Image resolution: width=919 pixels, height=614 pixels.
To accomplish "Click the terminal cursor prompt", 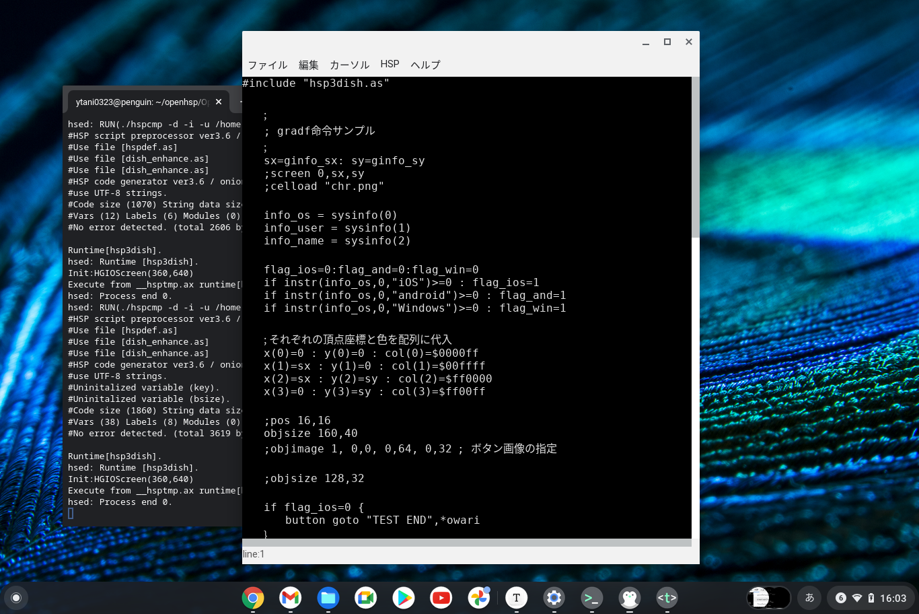I will coord(71,514).
